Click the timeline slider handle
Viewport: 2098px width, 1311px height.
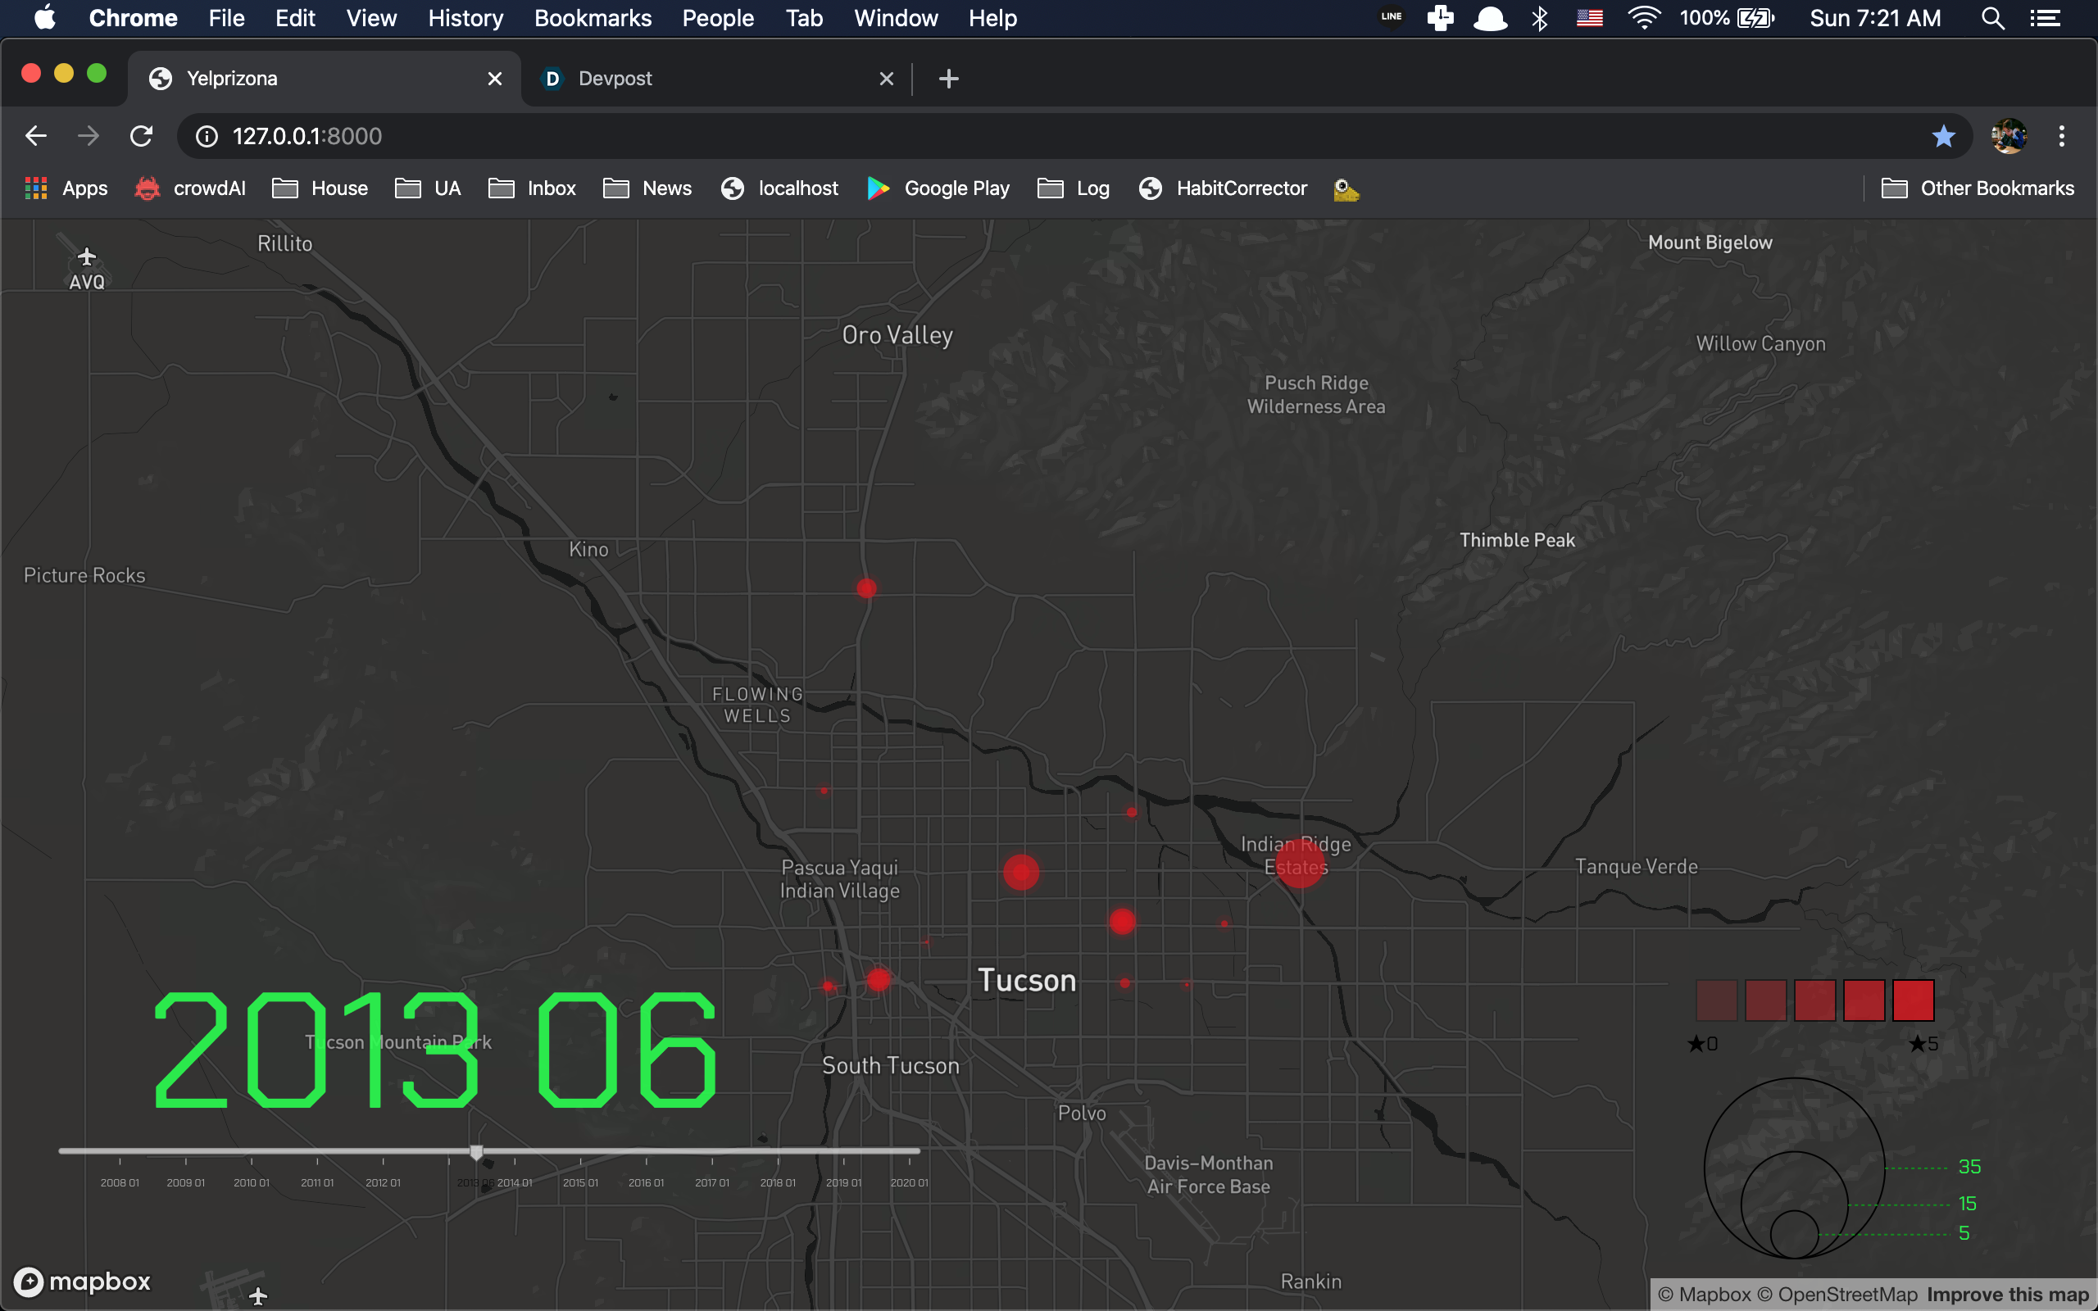(476, 1152)
